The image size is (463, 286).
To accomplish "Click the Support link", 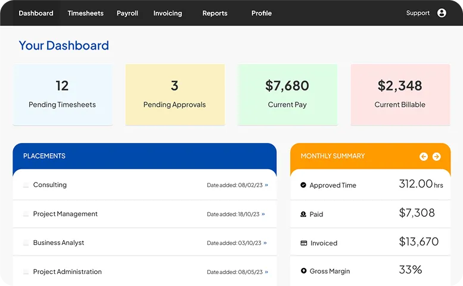I will (418, 13).
